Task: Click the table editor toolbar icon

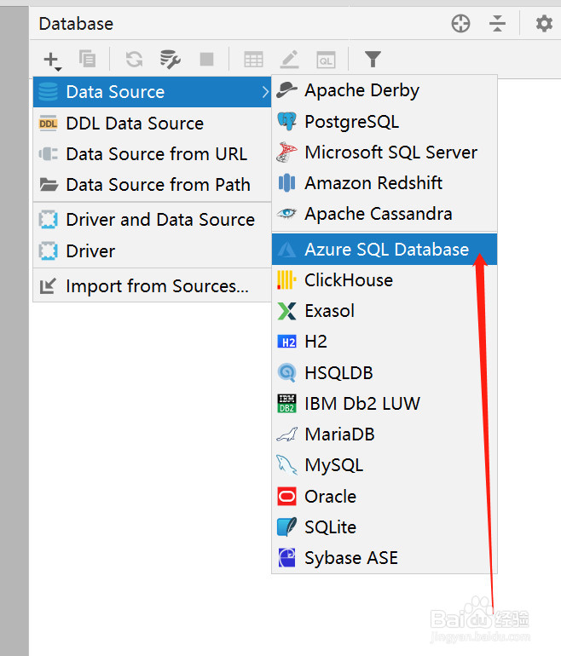Action: [x=253, y=60]
